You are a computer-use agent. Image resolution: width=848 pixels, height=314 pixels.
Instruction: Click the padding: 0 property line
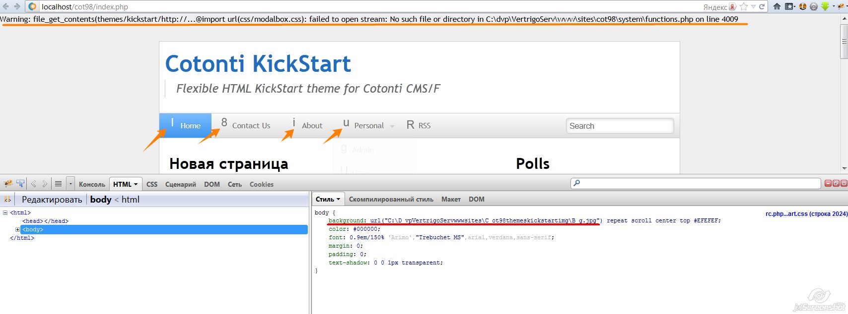347,255
